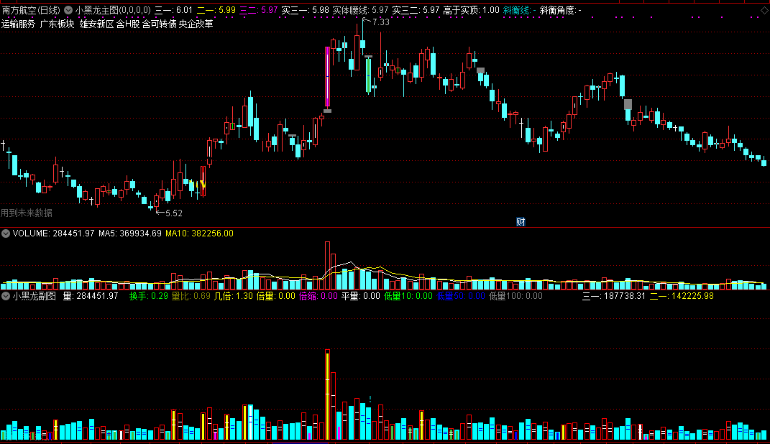The height and width of the screenshot is (444, 770).
Task: Open the 含可转债 concept tag
Action: [x=159, y=24]
